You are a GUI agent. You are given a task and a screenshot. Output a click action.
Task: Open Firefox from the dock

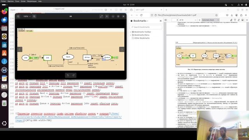pos(4,12)
